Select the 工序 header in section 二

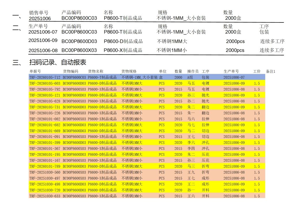[x=264, y=26]
